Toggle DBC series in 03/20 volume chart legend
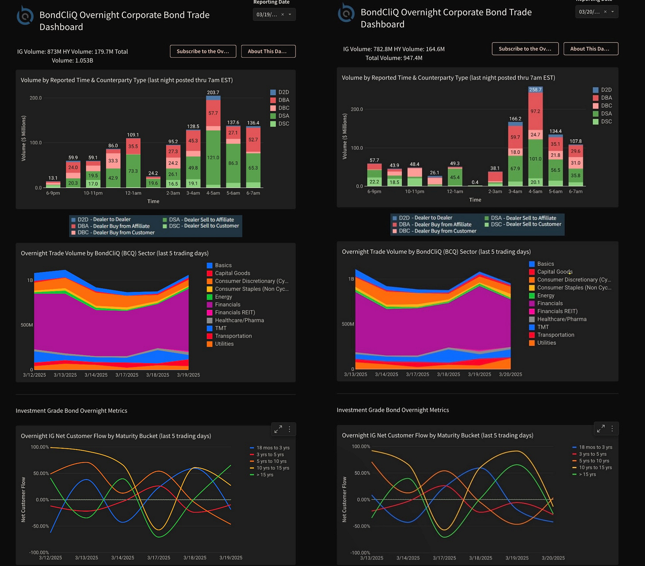Image resolution: width=645 pixels, height=566 pixels. 602,106
